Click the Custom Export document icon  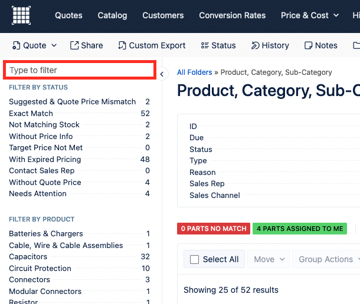[x=122, y=45]
